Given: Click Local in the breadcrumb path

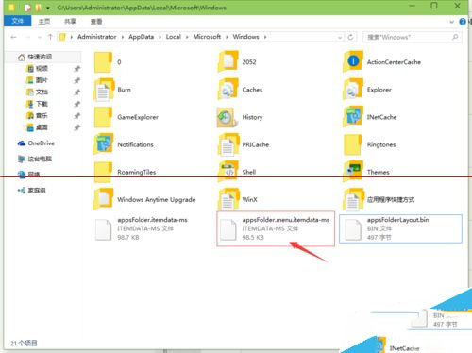Looking at the screenshot, I should point(174,37).
